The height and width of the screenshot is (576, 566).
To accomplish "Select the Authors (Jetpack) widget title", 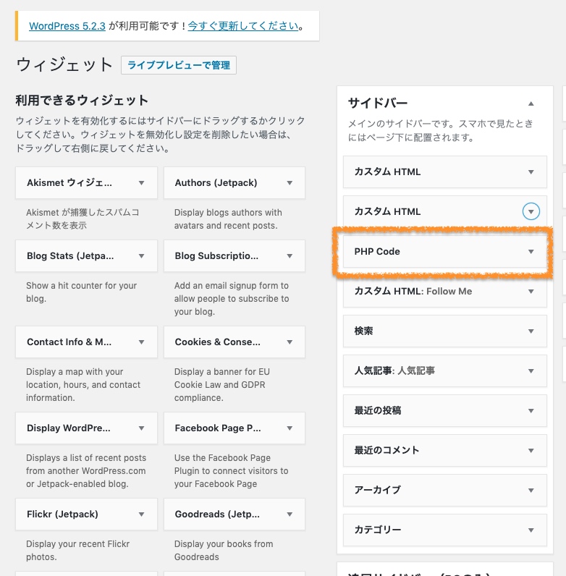I will 216,183.
